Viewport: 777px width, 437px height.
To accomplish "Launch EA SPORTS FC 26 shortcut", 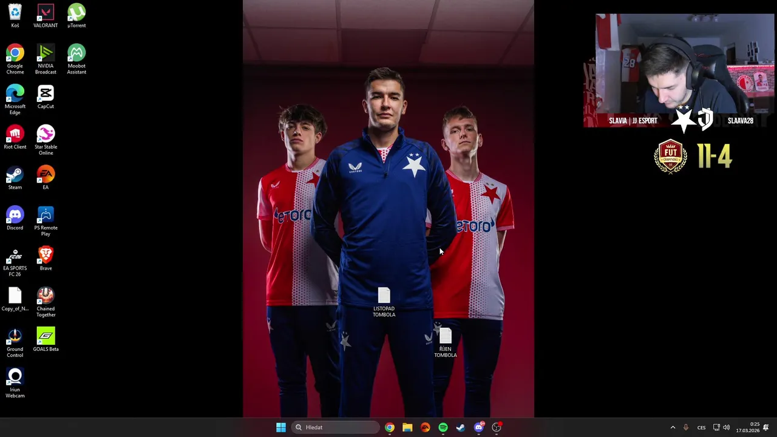I will (15, 262).
